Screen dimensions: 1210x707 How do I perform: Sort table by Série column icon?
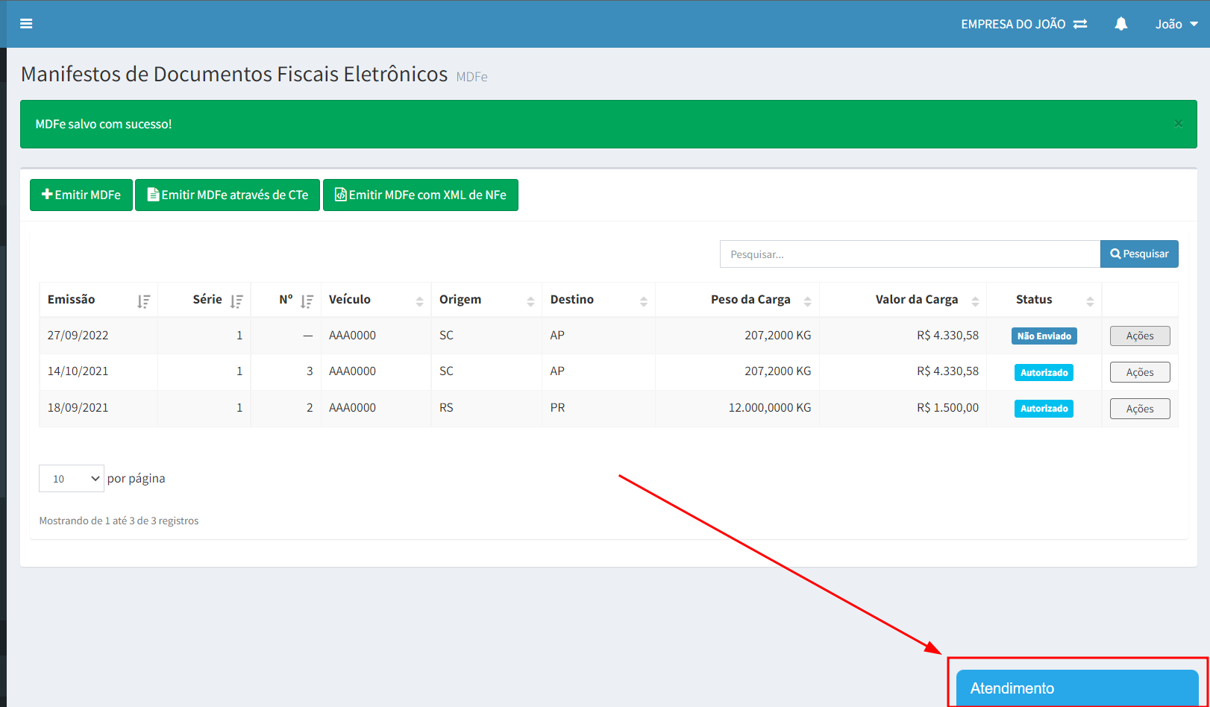[x=236, y=301]
